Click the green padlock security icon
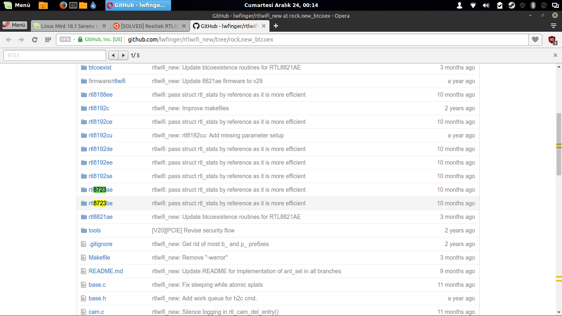The image size is (562, 316). [x=80, y=39]
